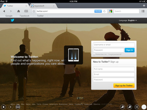
Task: Open the list menu icon at top right
Action: click(143, 11)
